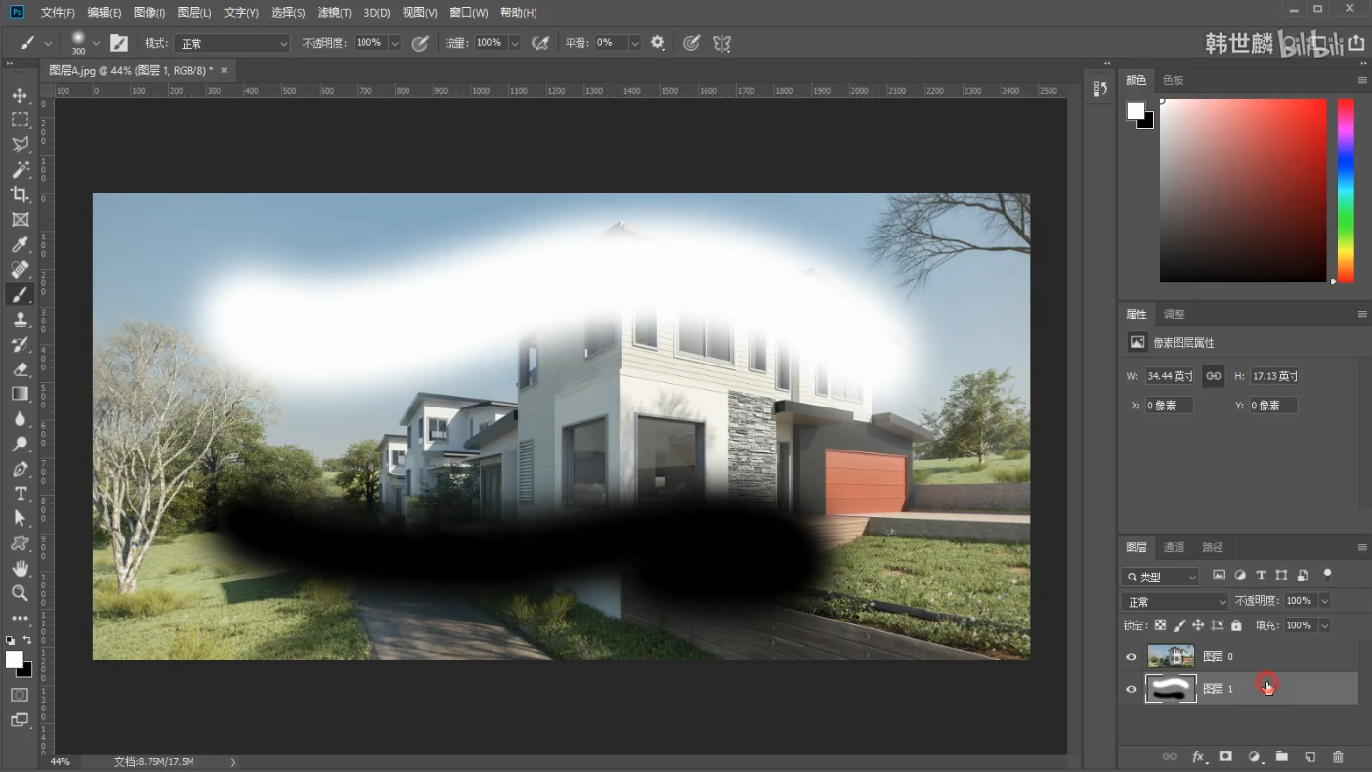Toggle lock transparent pixels
The width and height of the screenshot is (1372, 772).
coord(1161,625)
